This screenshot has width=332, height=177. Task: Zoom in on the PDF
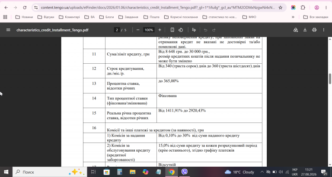[160, 30]
